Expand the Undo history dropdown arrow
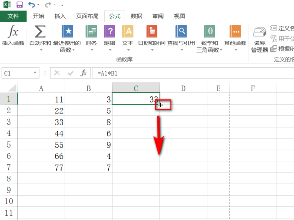This screenshot has width=294, height=220. (x=38, y=5)
